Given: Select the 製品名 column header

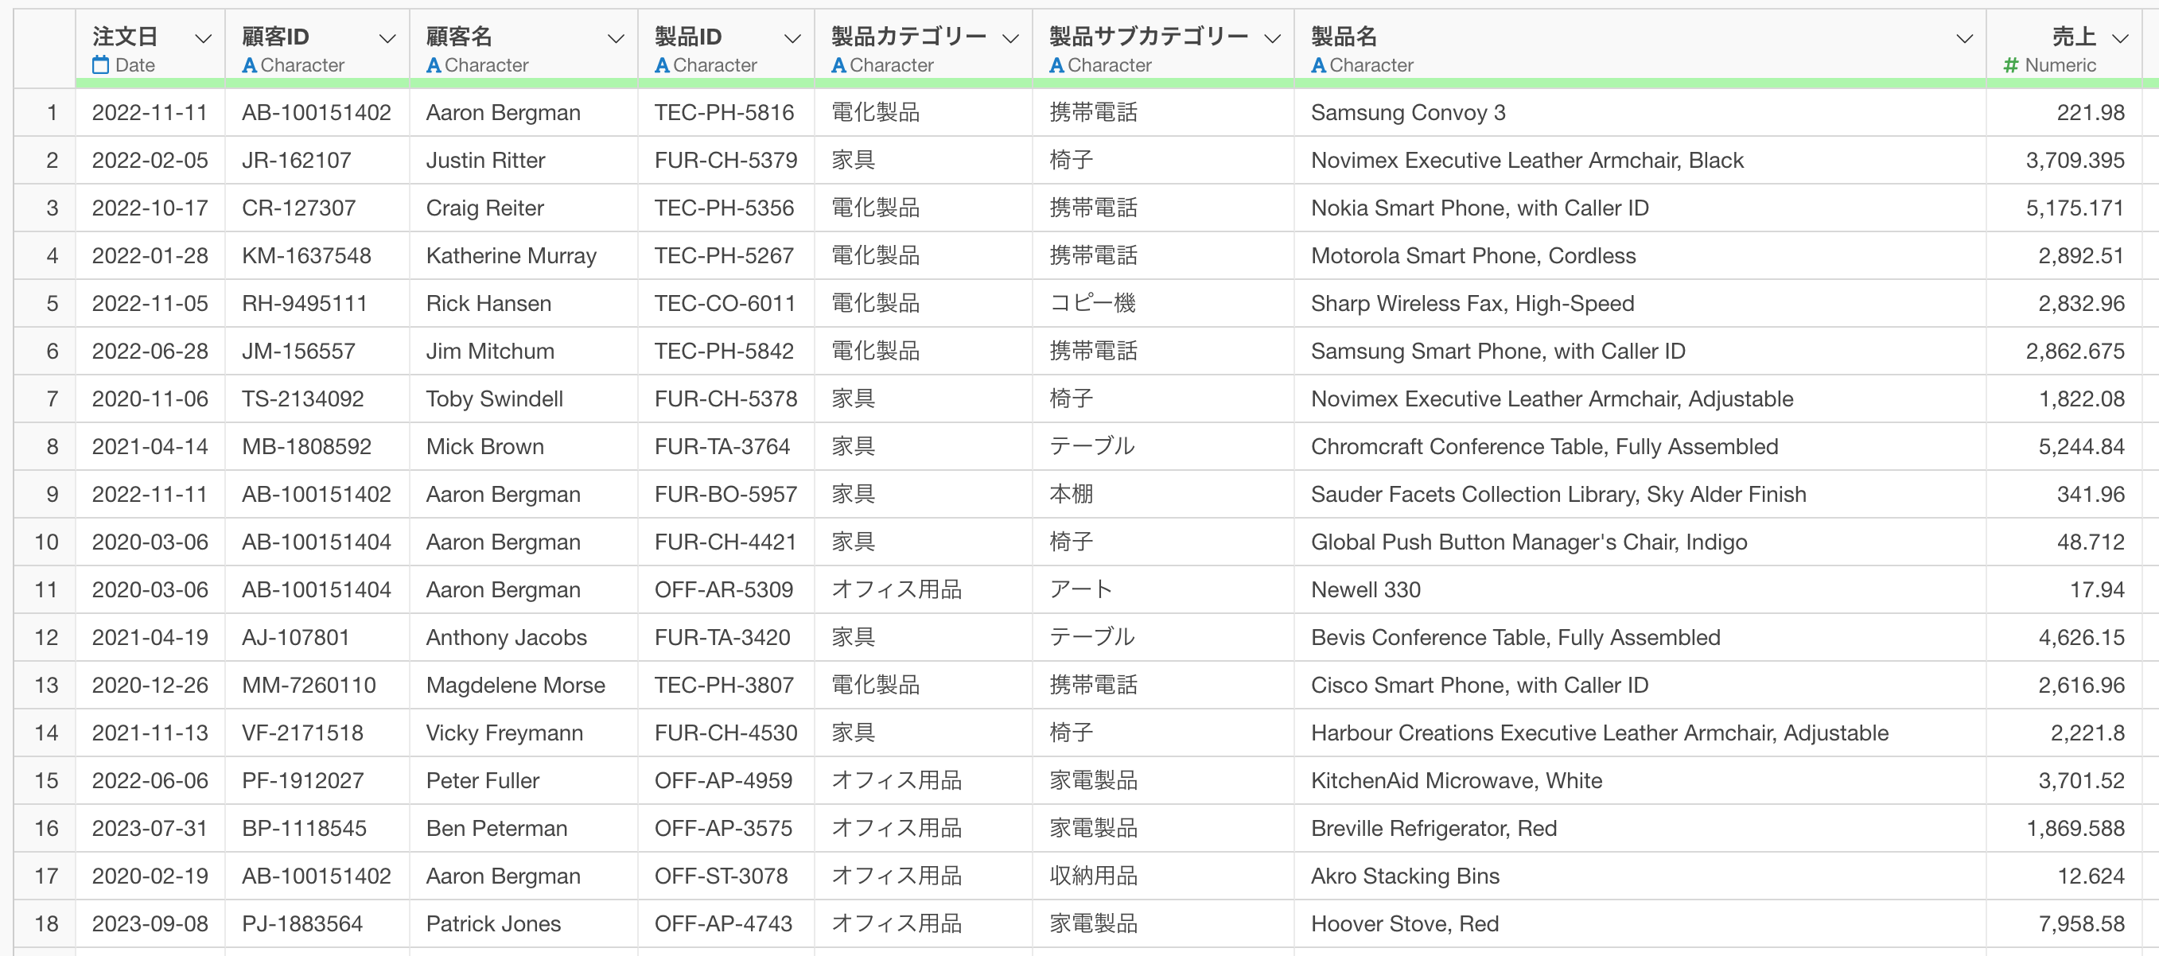Looking at the screenshot, I should [x=1344, y=36].
